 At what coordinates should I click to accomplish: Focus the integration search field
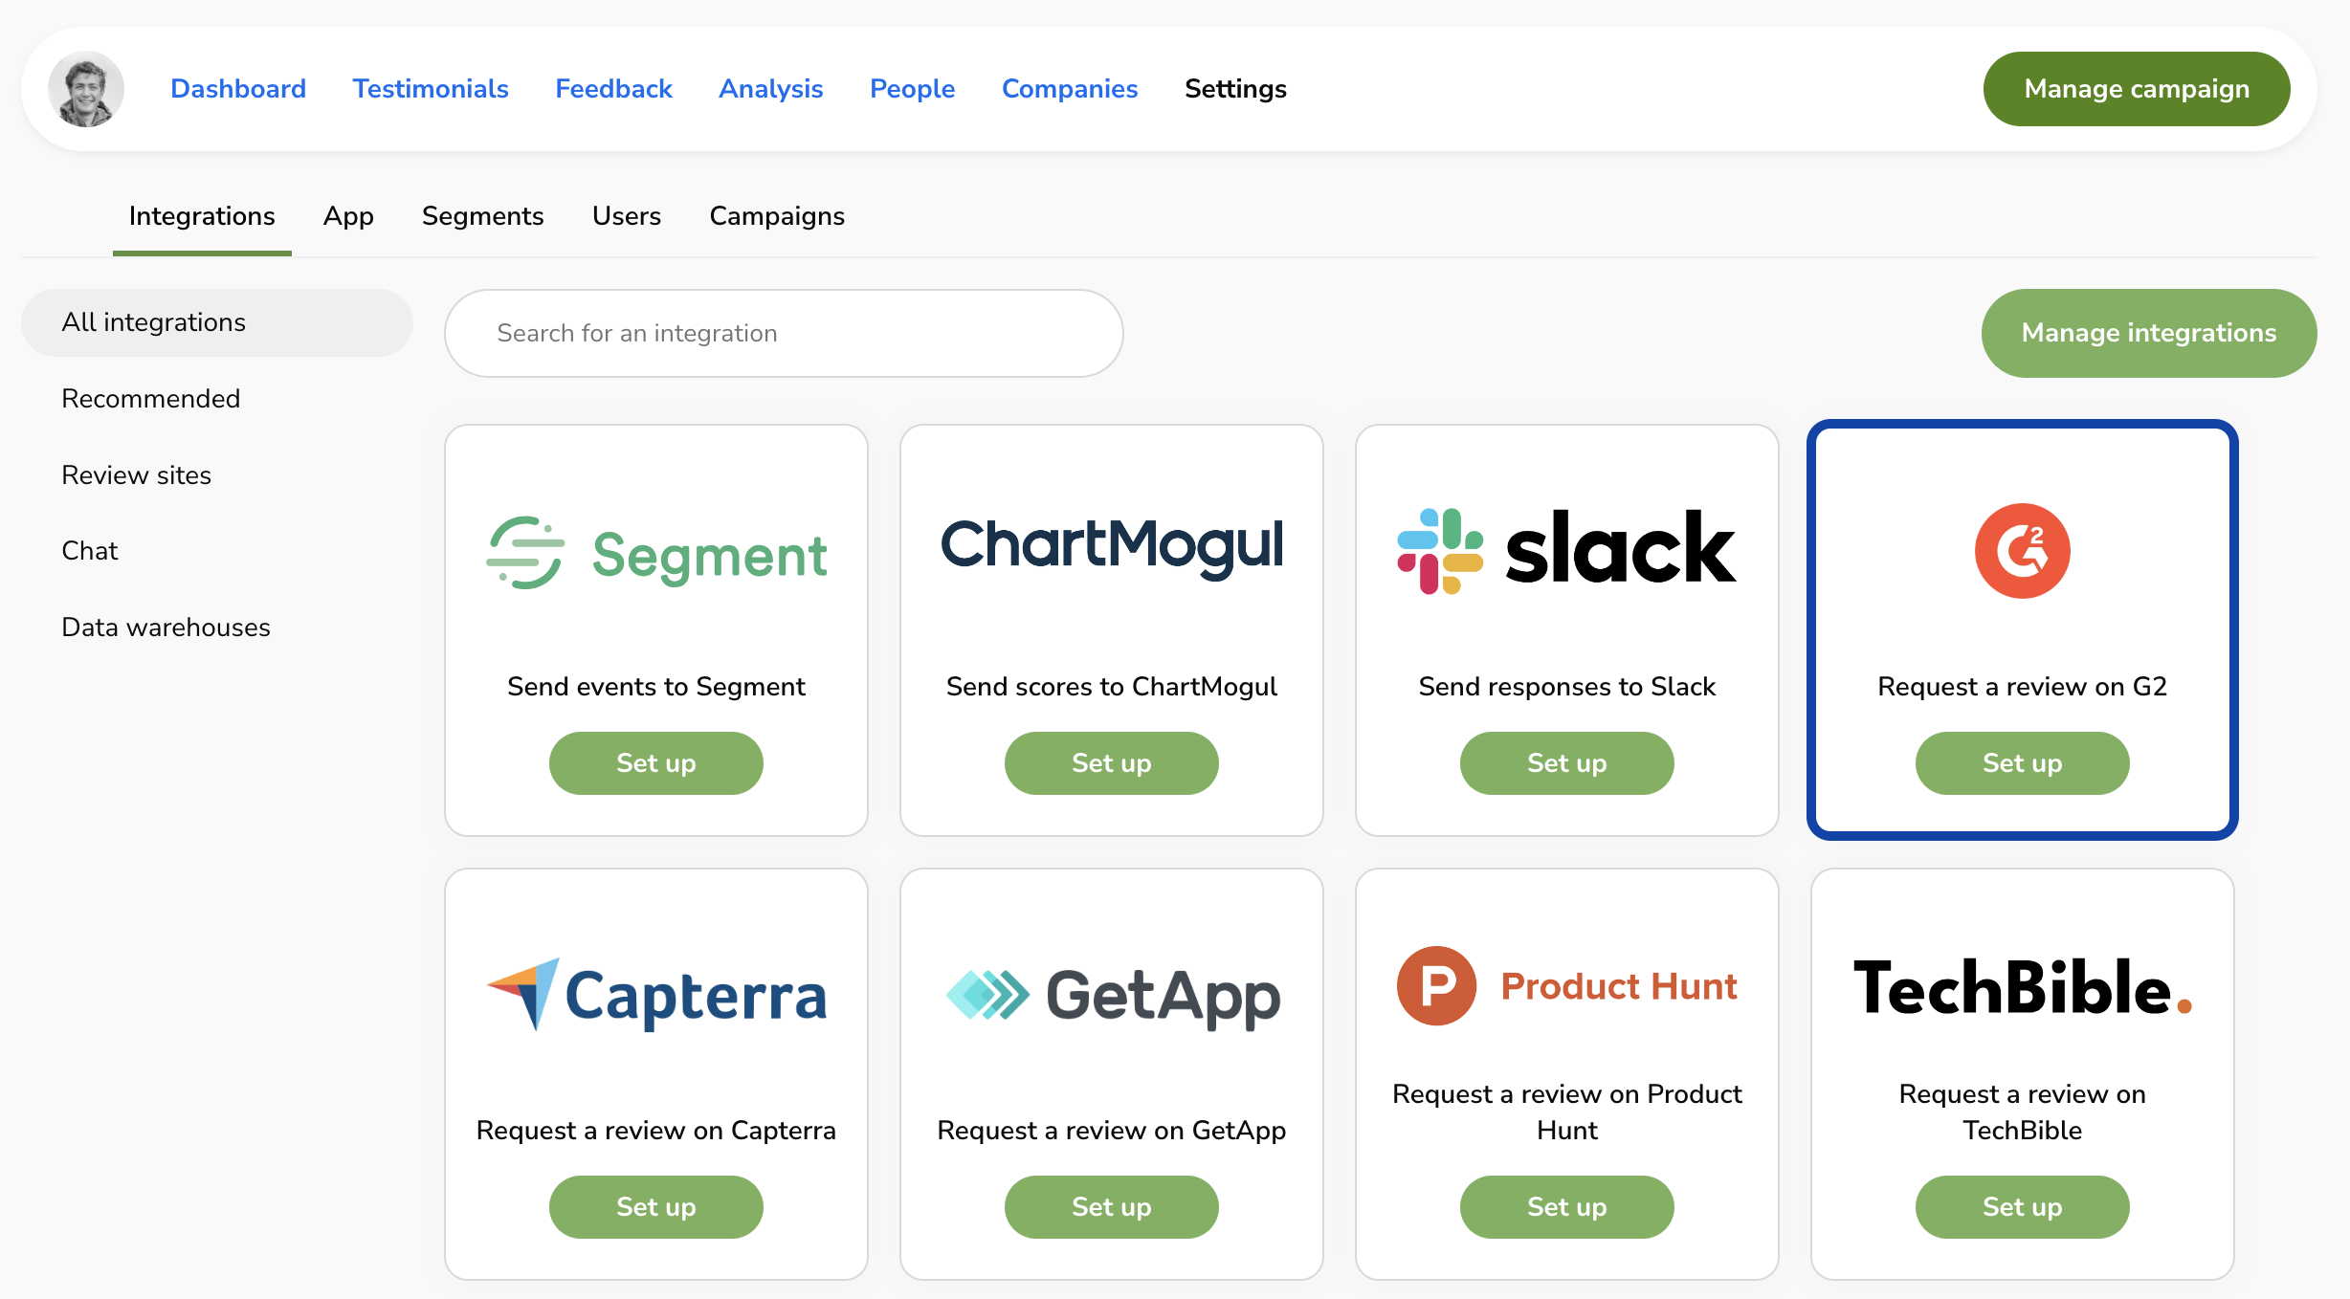tap(783, 333)
